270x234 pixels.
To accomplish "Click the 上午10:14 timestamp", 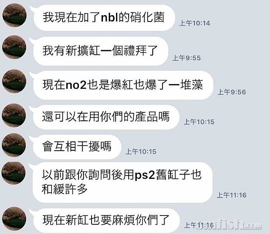I will [194, 23].
